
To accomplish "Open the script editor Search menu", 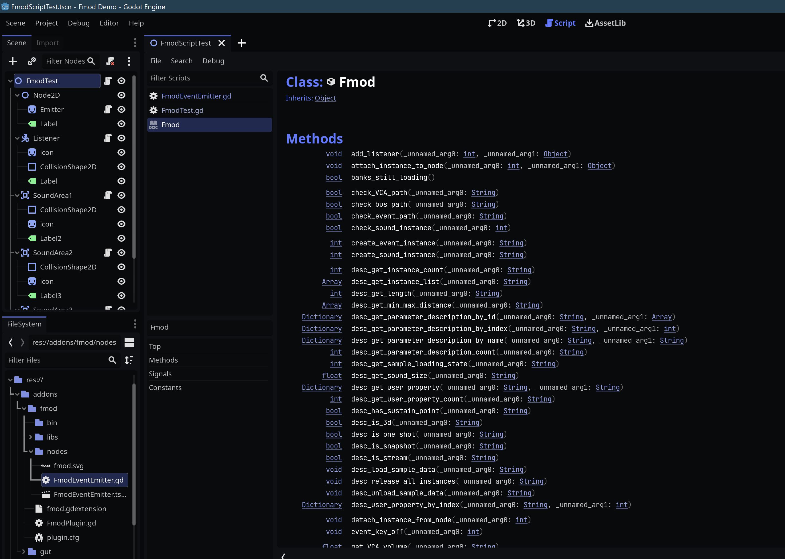I will point(182,61).
